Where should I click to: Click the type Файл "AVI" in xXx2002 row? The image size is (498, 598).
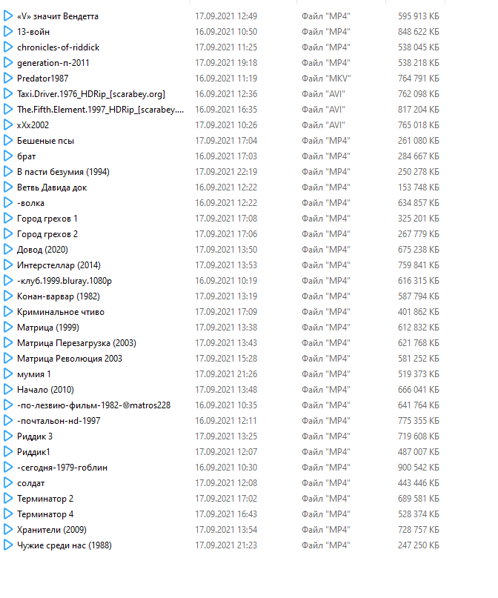[323, 125]
